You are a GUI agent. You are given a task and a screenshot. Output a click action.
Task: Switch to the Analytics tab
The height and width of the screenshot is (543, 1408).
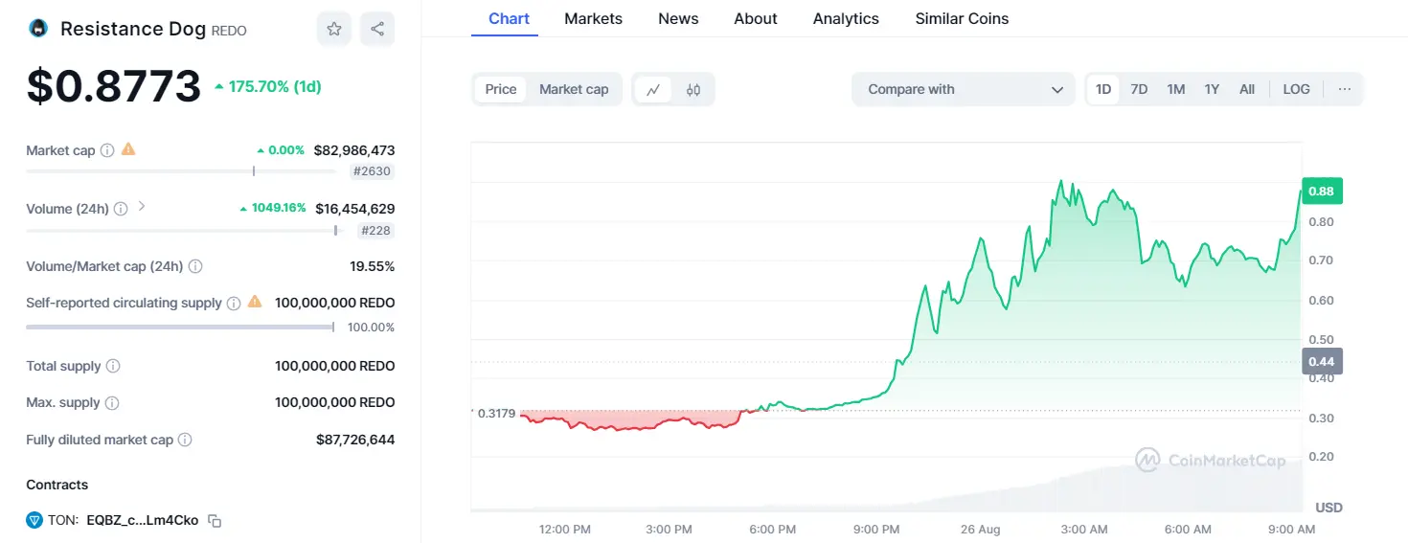846,18
